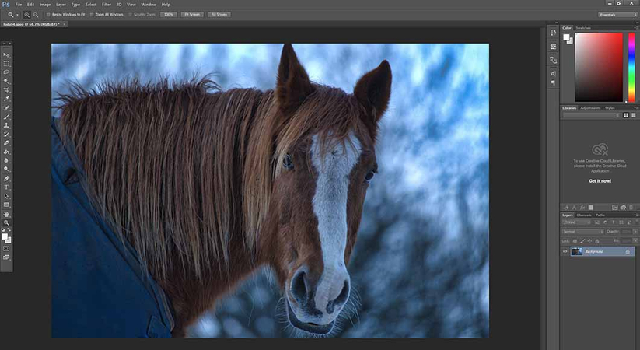Select the Pen tool
Image resolution: width=640 pixels, height=350 pixels.
[6, 178]
